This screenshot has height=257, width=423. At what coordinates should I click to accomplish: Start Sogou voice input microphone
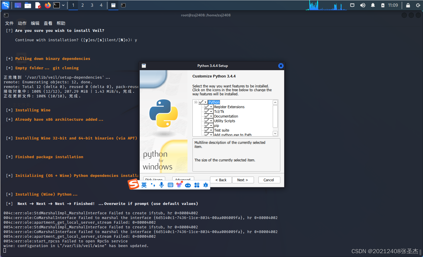[x=161, y=185]
